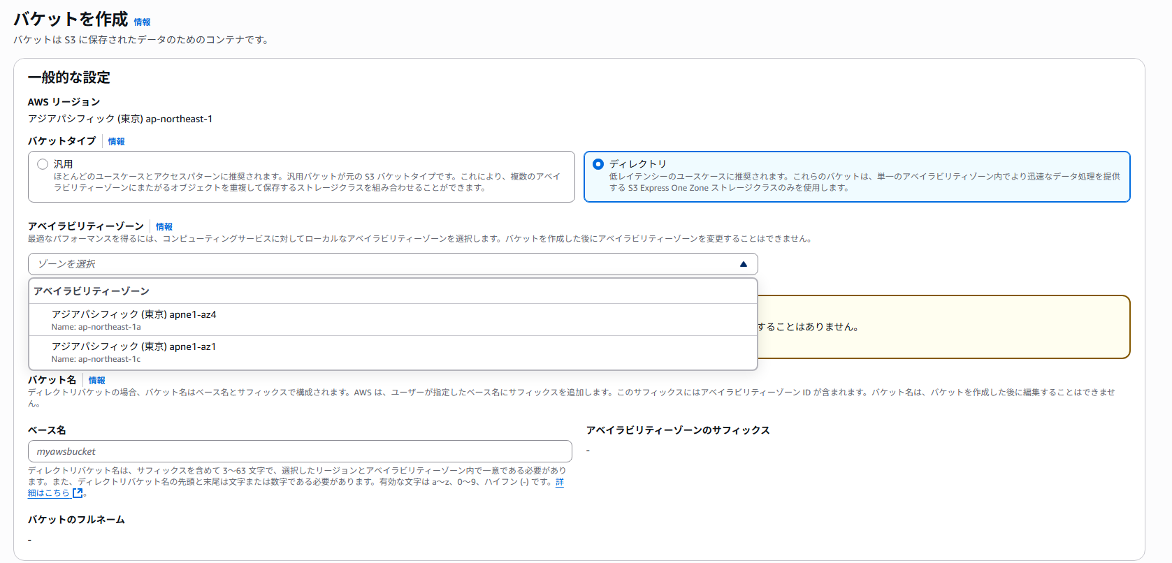Screen dimensions: 1172x563
Task: Click the external link icon after 詳細はこちら
Action: 78,493
